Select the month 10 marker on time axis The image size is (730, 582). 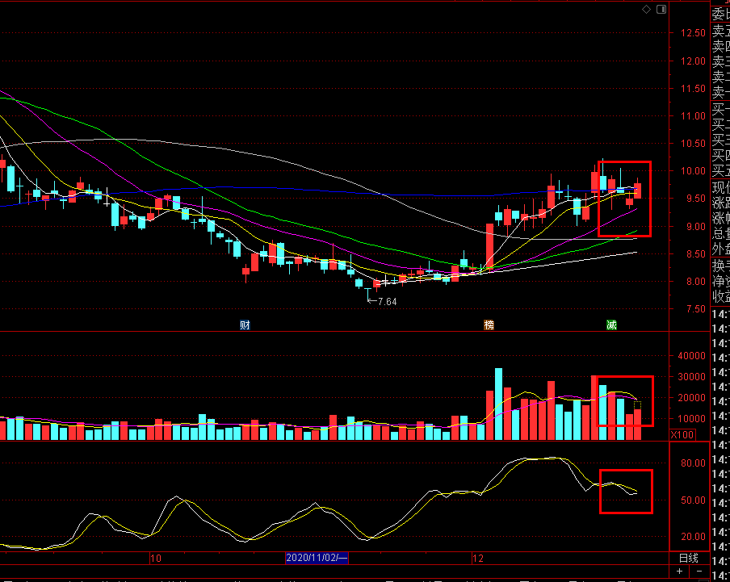(x=156, y=559)
